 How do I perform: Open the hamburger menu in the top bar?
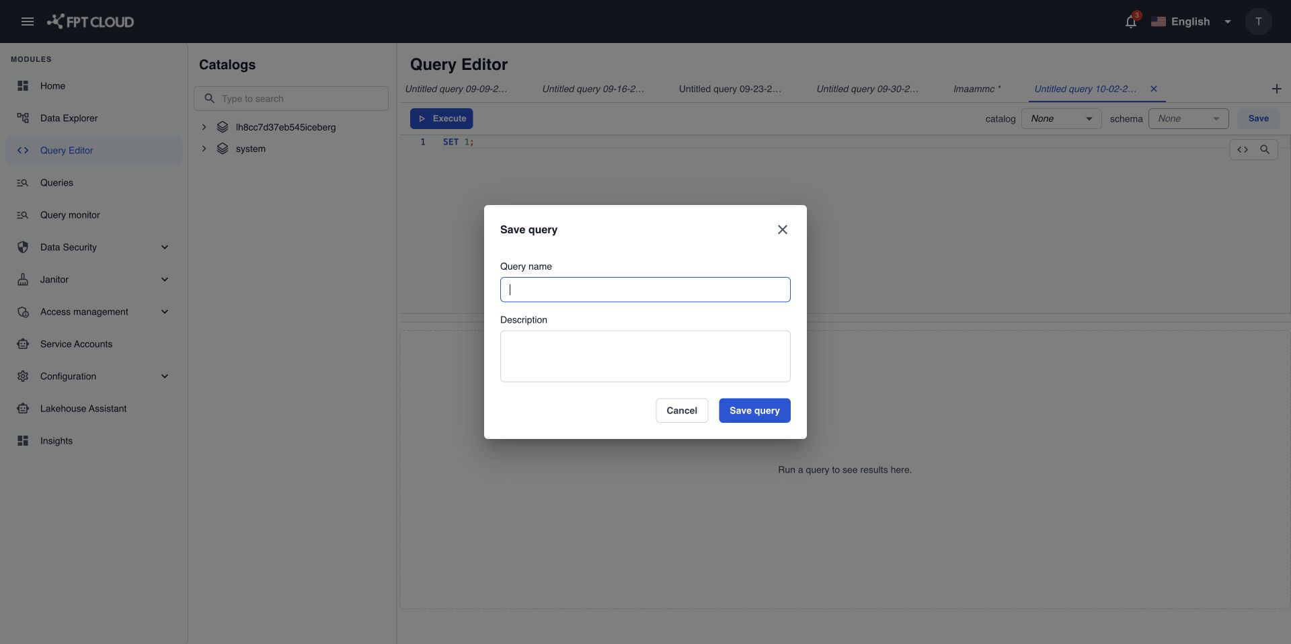(28, 22)
